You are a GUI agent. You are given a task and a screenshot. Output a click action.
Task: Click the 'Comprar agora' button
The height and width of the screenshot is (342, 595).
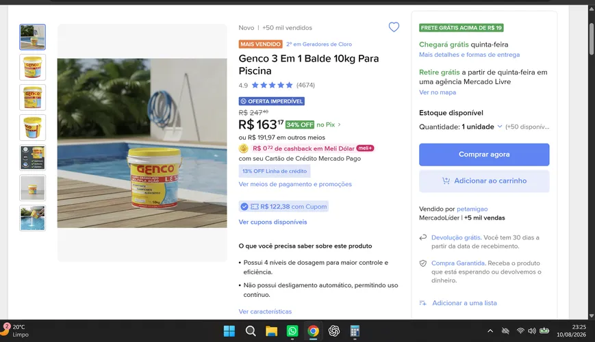pyautogui.click(x=484, y=155)
